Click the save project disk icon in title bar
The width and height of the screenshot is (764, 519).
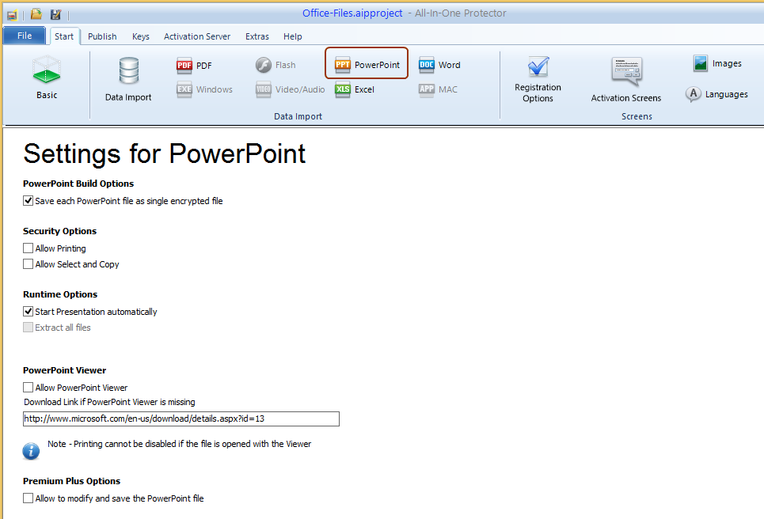click(x=55, y=14)
